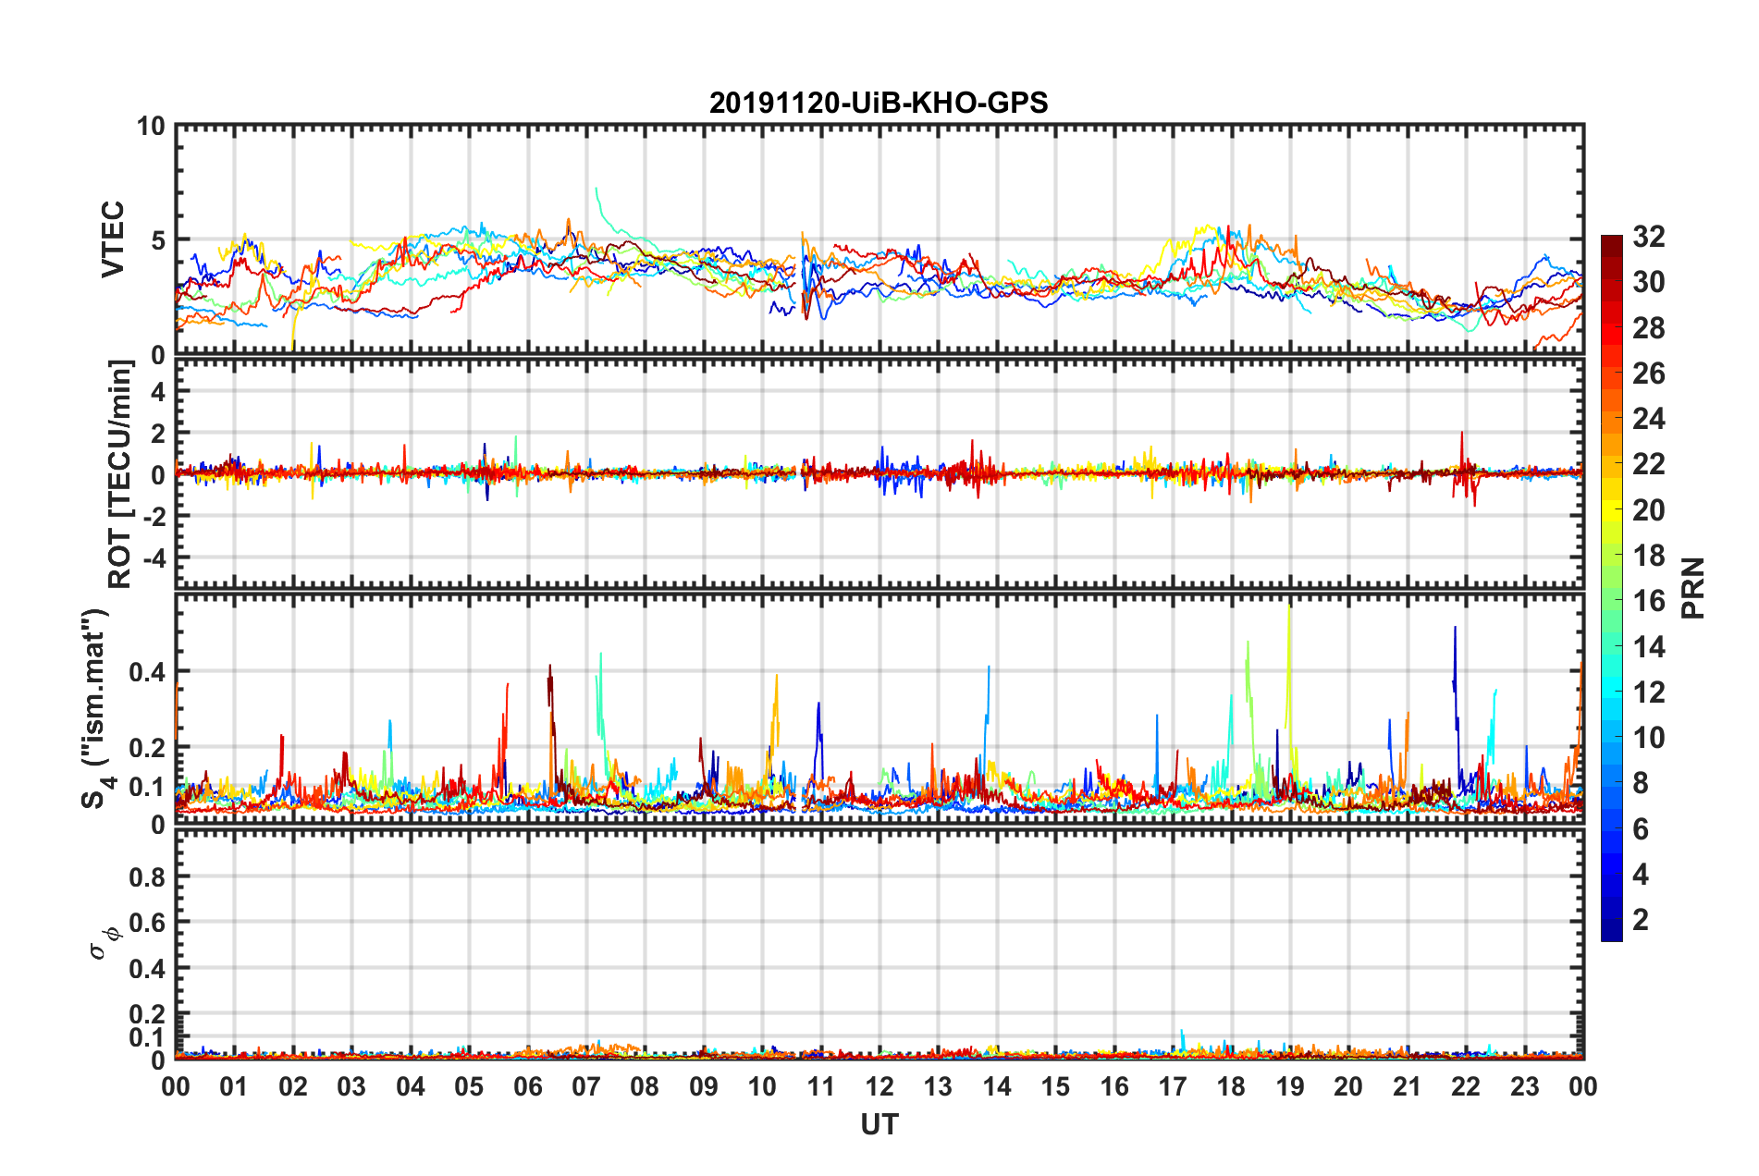1759x1176 pixels.
Task: Click x-axis tick label 19
Action: (x=1290, y=1086)
